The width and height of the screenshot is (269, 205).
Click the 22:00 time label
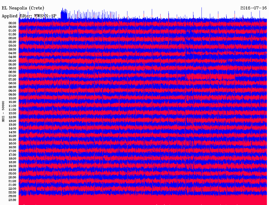pyautogui.click(x=12, y=189)
